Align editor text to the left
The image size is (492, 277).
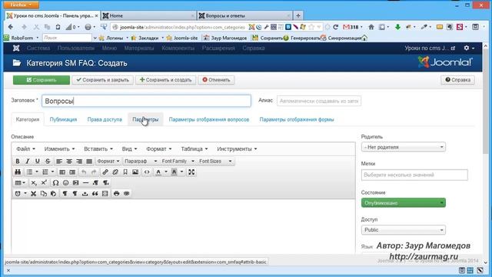pyautogui.click(x=59, y=161)
